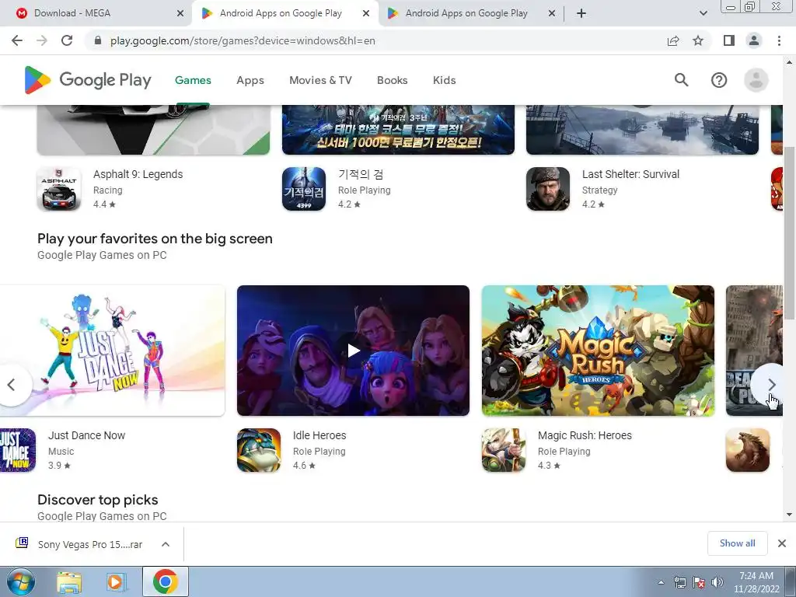Select the Books tab
The width and height of the screenshot is (796, 597).
point(392,80)
